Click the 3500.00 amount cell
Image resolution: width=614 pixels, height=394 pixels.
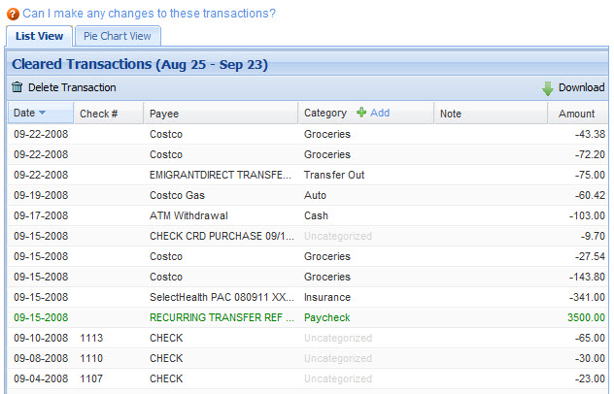tap(586, 317)
